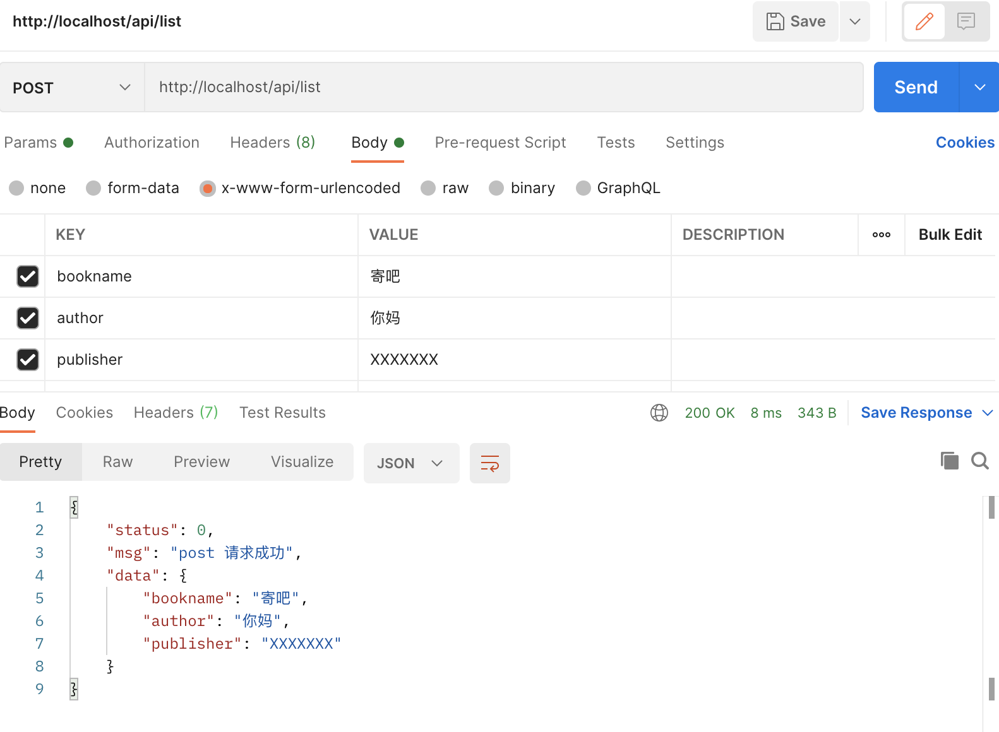
Task: Click the copy response icon
Action: coord(949,461)
